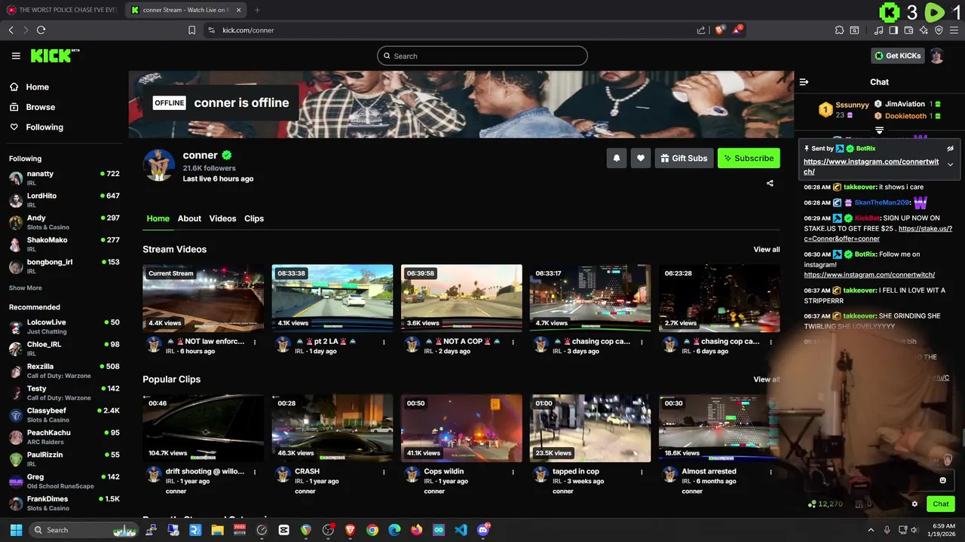The width and height of the screenshot is (965, 542).
Task: Open Brave Shields lion icon
Action: [719, 30]
